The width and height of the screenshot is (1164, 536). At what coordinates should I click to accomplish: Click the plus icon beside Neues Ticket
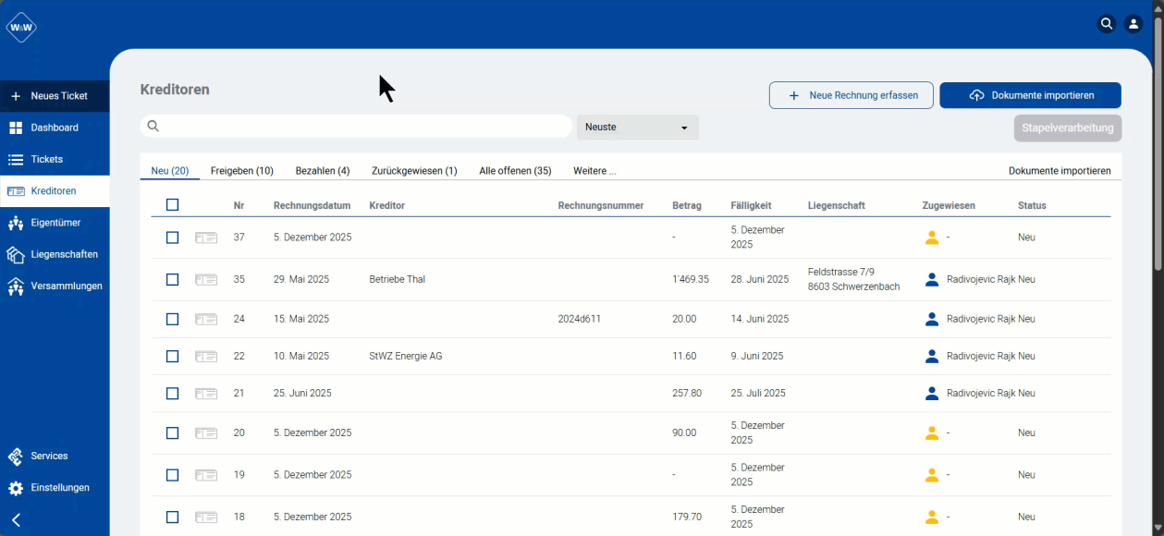click(16, 96)
